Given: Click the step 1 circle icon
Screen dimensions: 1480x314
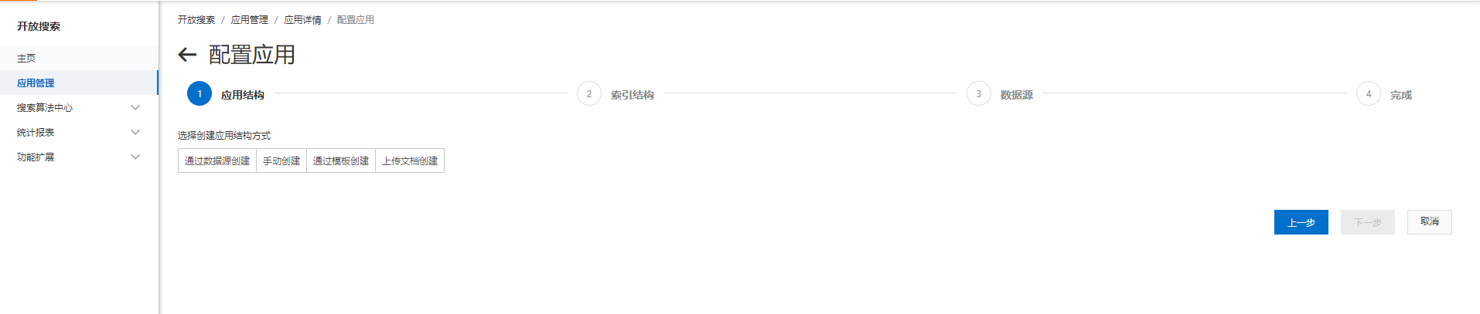Looking at the screenshot, I should (199, 94).
